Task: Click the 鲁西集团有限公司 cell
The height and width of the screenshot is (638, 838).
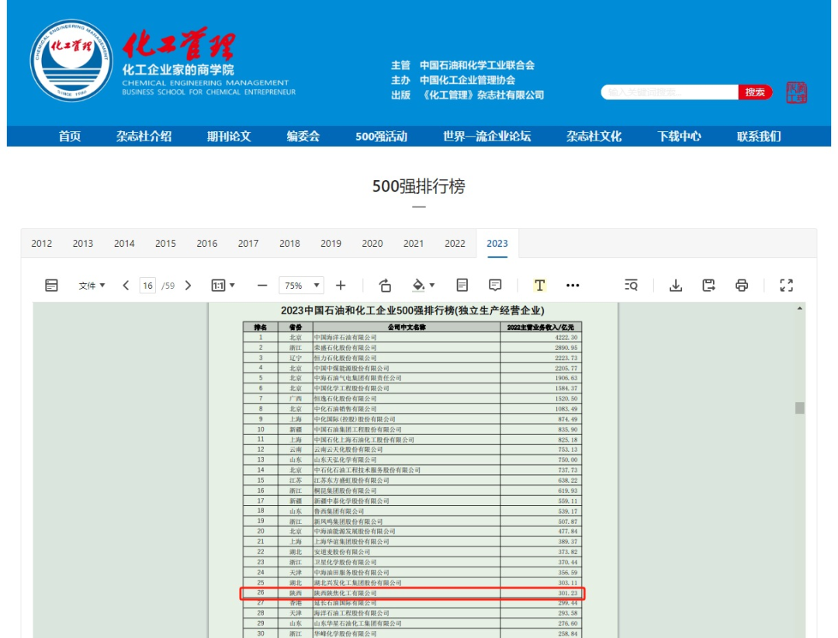Action: tap(406, 511)
